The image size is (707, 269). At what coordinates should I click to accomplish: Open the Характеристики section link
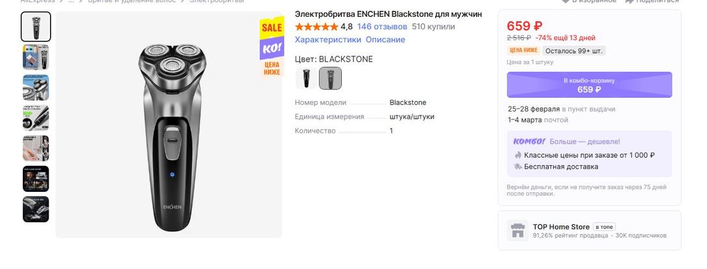pos(328,40)
